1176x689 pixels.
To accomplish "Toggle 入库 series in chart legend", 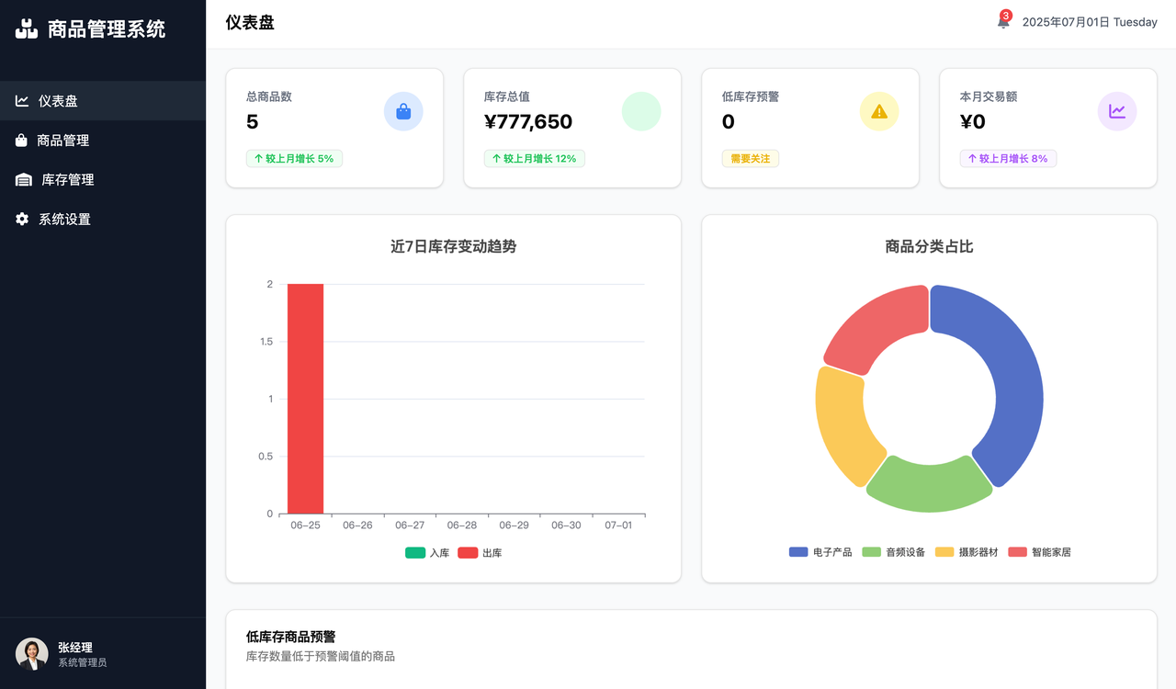I will (427, 553).
